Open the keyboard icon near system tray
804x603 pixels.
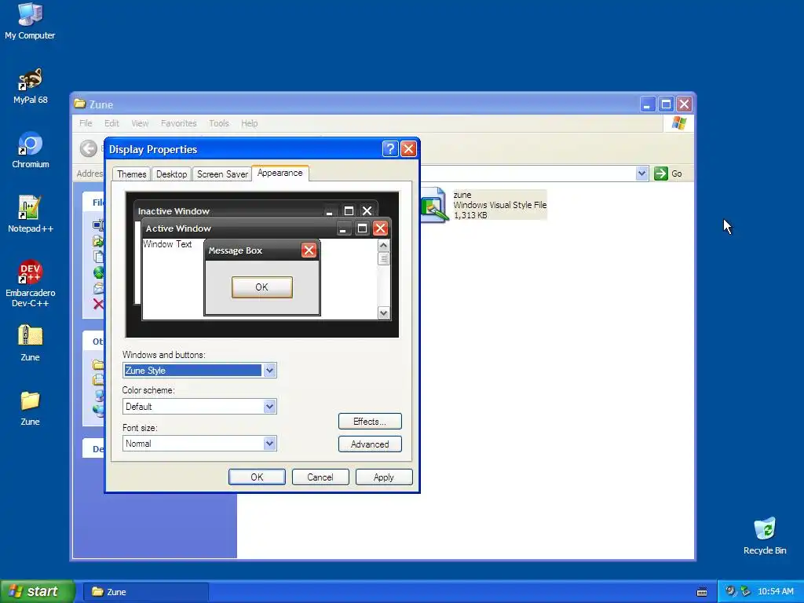pos(702,592)
